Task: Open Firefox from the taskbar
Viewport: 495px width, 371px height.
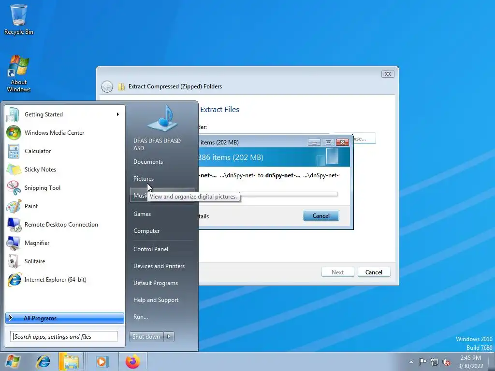Action: point(132,361)
